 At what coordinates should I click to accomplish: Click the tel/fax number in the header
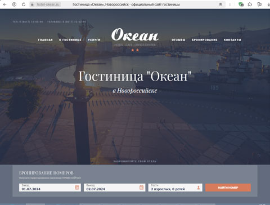pyautogui.click(x=66, y=22)
